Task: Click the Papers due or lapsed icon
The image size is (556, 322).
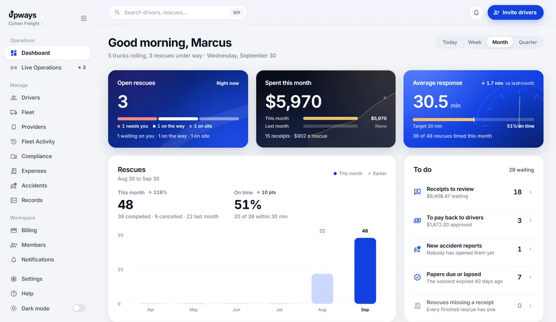Action: 418,278
